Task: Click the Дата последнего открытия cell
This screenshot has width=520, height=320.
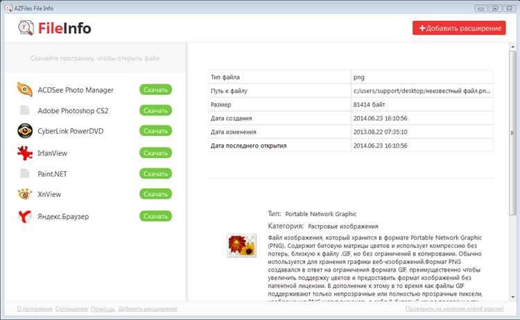Action: 279,145
